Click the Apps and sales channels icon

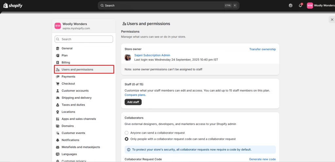coord(58,119)
